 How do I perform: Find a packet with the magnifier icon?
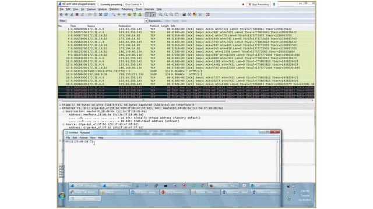tap(114, 15)
